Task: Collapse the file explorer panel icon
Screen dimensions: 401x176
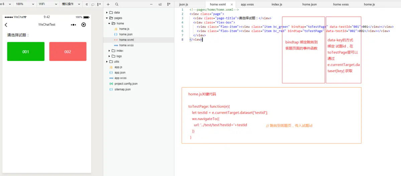Action: click(169, 4)
